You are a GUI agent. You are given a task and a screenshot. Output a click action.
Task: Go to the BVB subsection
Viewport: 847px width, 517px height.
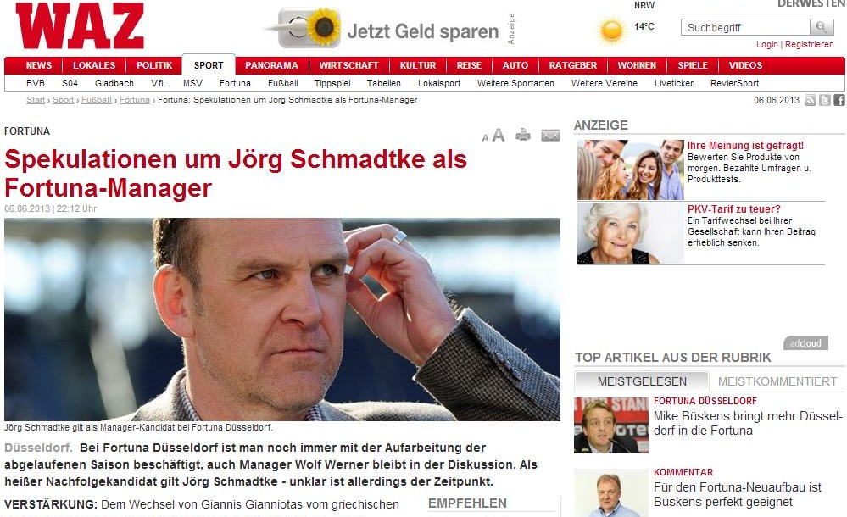tap(35, 83)
